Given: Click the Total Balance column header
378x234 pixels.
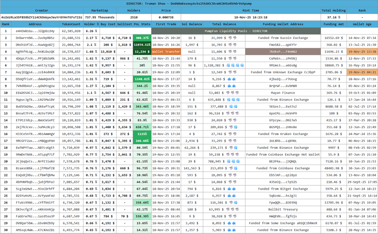Looking at the screenshot, I should 224,24.
